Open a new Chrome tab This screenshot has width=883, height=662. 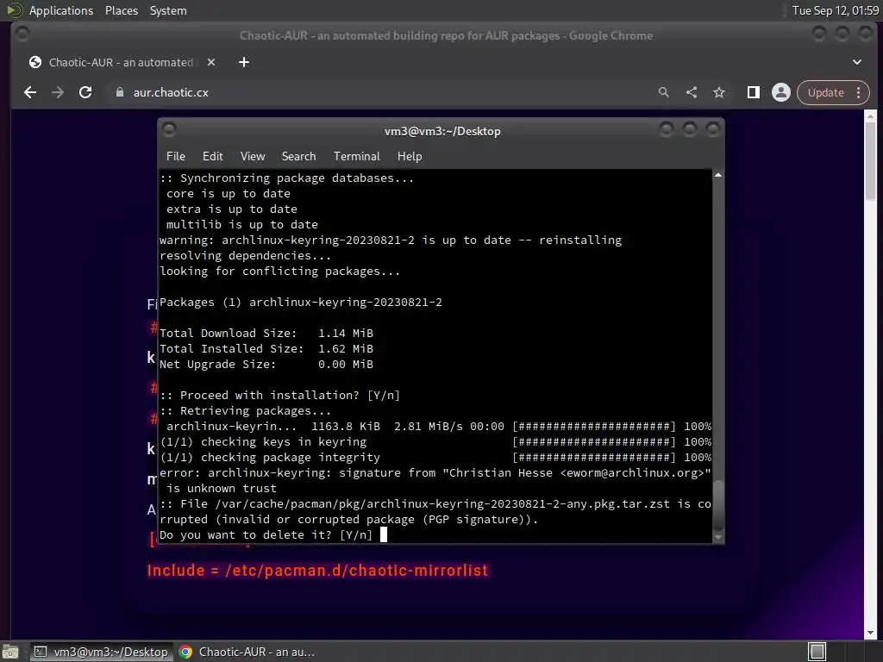pos(244,62)
